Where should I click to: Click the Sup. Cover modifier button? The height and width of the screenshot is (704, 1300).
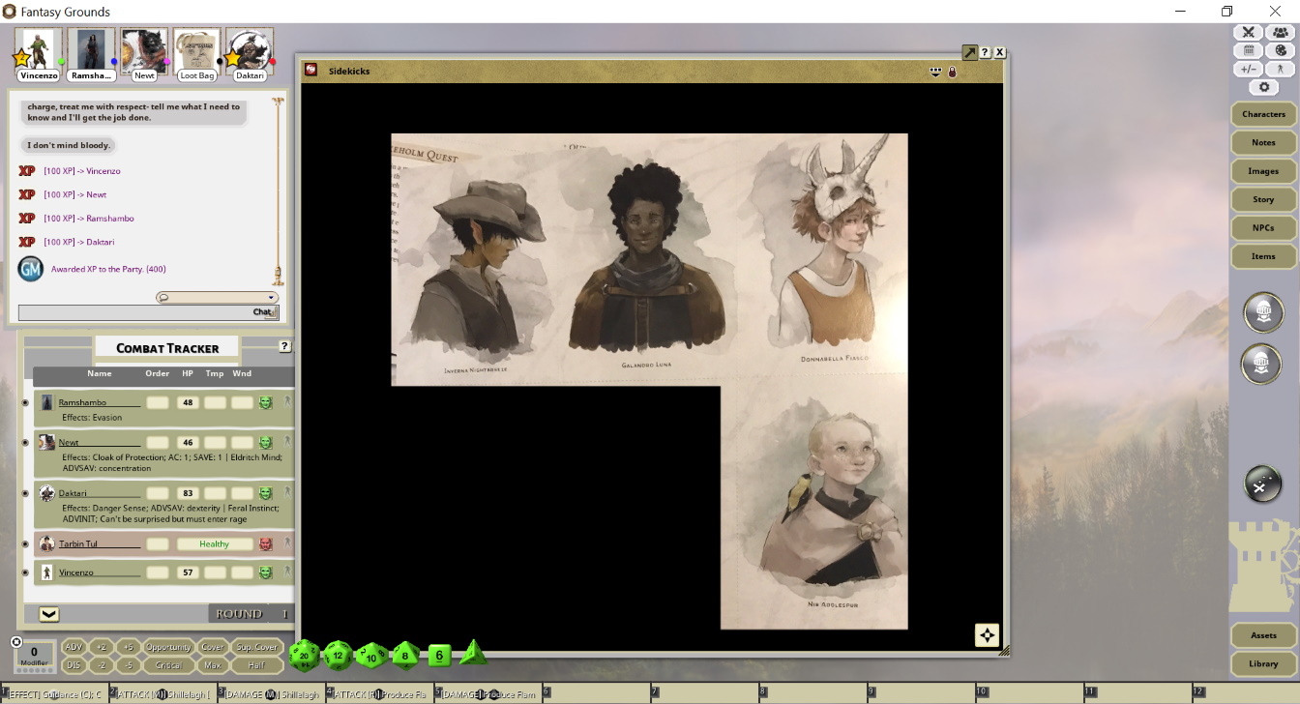[256, 647]
